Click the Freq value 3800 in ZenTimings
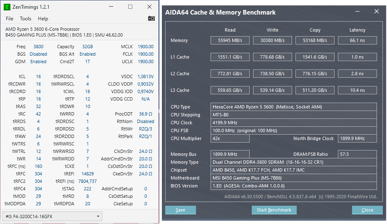This screenshot has width=387, height=224. click(38, 47)
